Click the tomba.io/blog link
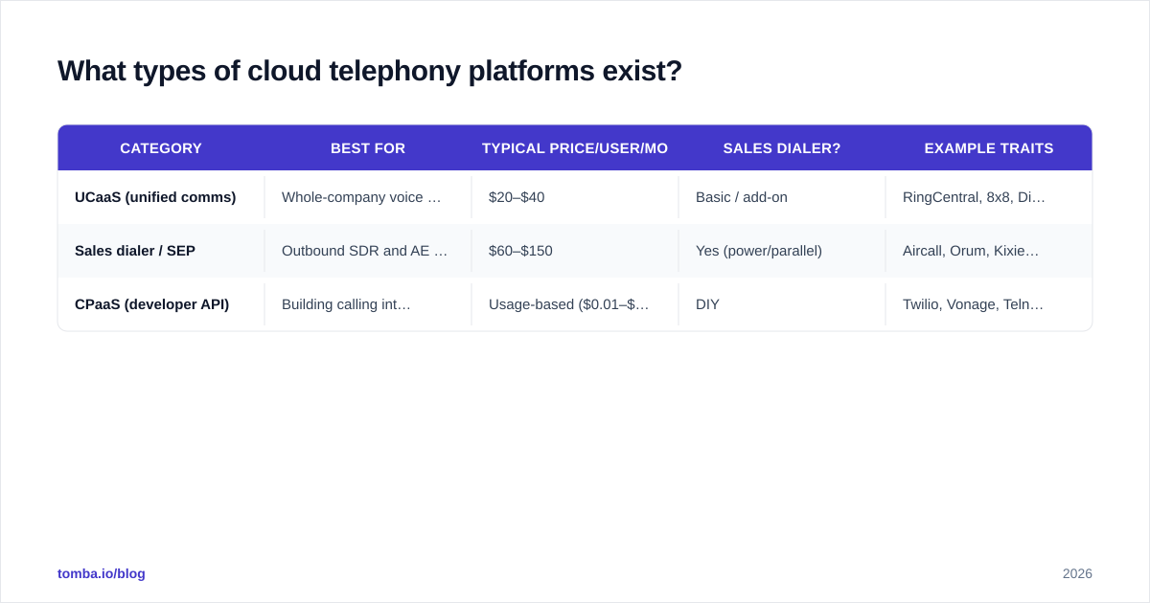 102,573
